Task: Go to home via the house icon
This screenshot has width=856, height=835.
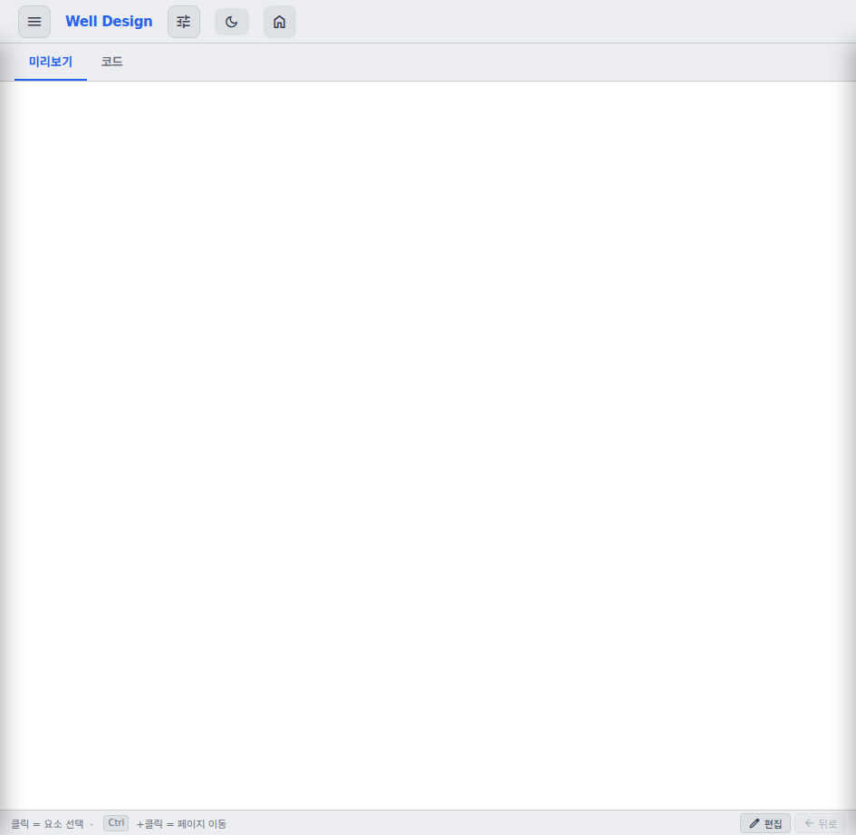Action: tap(280, 22)
